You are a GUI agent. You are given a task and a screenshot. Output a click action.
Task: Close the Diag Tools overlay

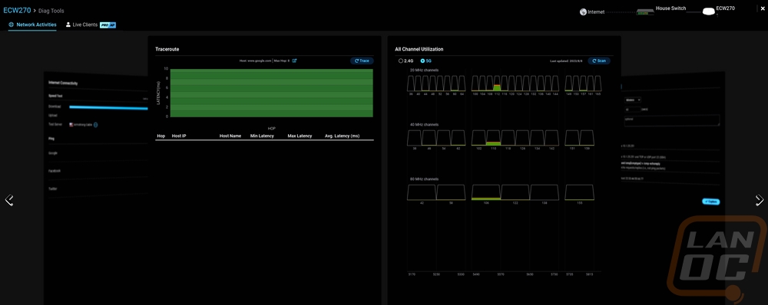coord(763,9)
